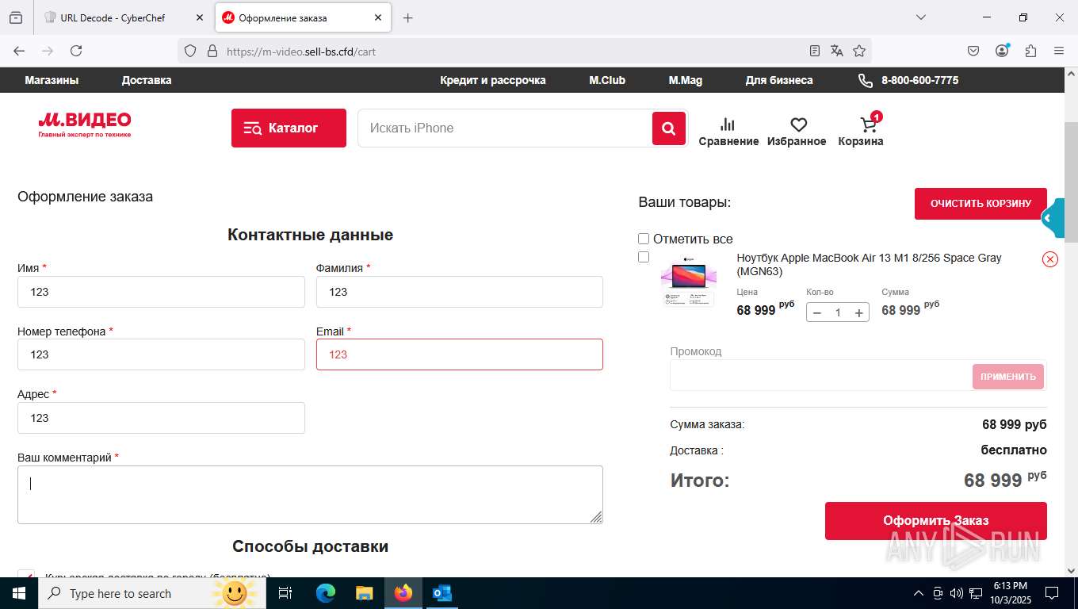This screenshot has width=1078, height=609.
Task: Open the Каталог menu button
Action: [289, 128]
